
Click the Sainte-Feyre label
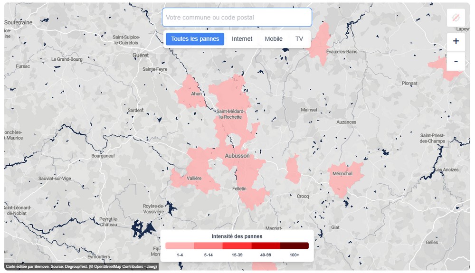click(155, 69)
